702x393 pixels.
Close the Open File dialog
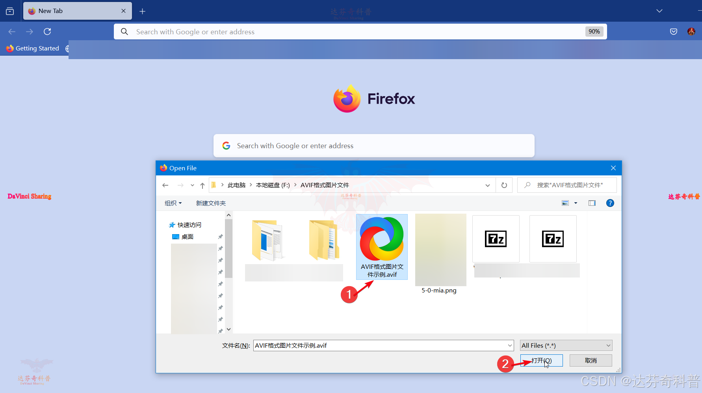click(613, 168)
